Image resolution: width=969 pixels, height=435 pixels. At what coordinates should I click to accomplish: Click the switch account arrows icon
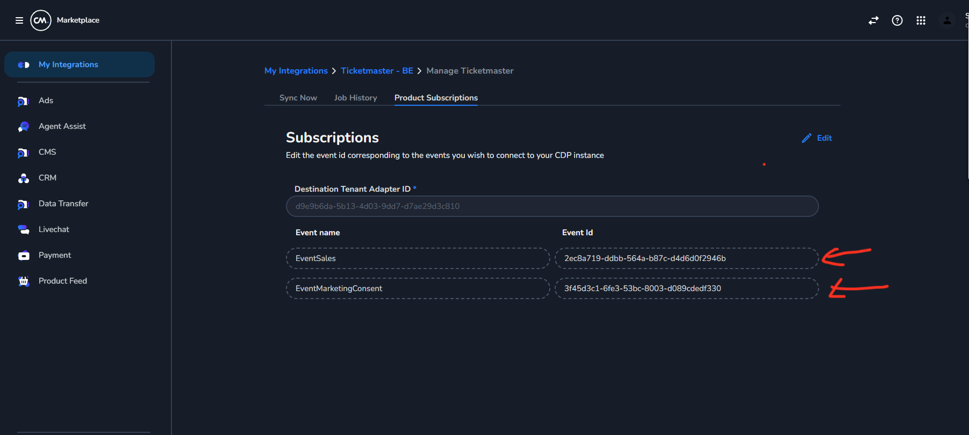tap(873, 20)
